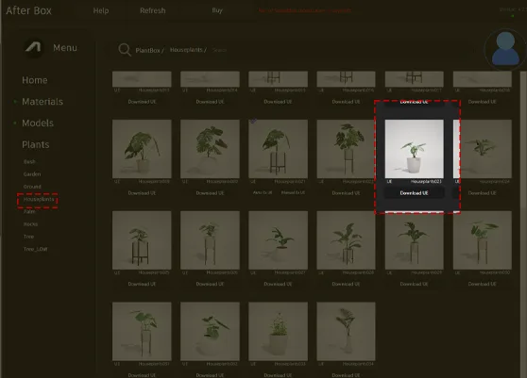Select the Houseplants019 thumbnail
527x378 pixels.
pyautogui.click(x=142, y=149)
